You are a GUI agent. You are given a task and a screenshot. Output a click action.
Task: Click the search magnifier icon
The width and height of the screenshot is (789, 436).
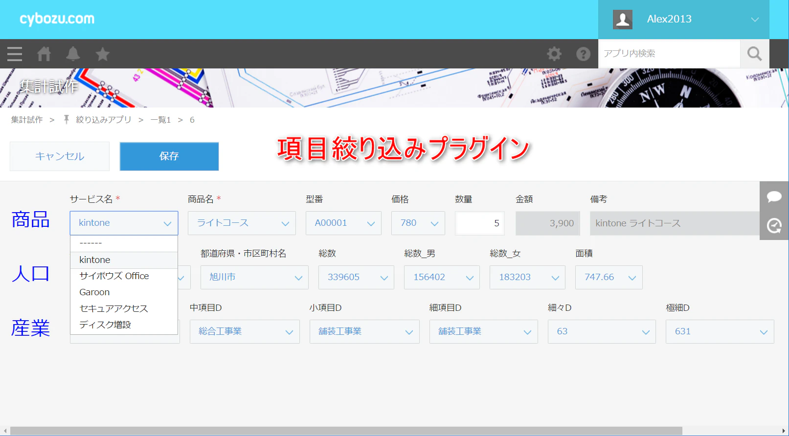pos(755,54)
